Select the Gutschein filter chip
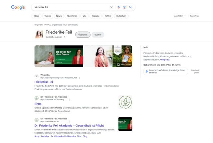The width and height of the screenshot is (213, 143). tap(121, 16)
